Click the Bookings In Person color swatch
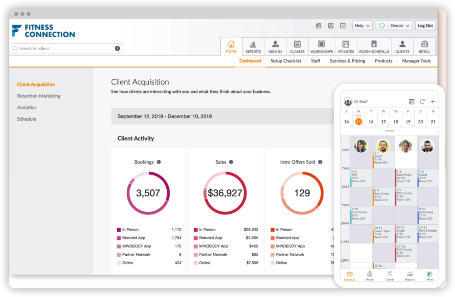 pos(119,230)
